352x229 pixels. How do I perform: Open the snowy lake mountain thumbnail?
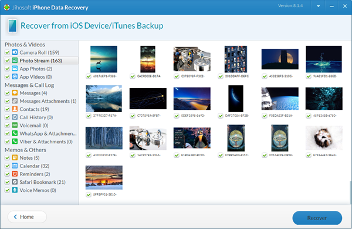pos(104,99)
